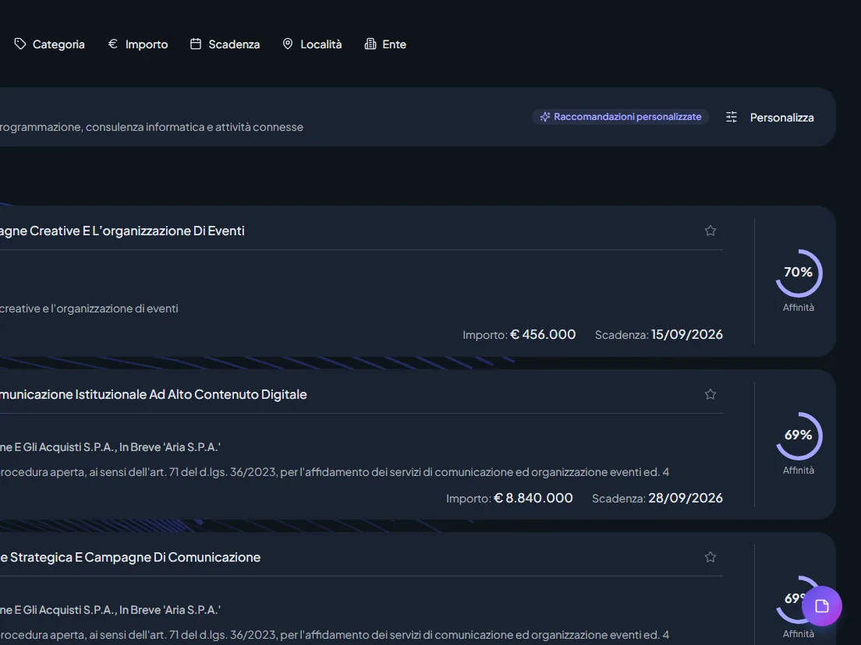Screen dimensions: 861x645
Task: Click the deadline 15/09/2026
Action: tap(687, 334)
